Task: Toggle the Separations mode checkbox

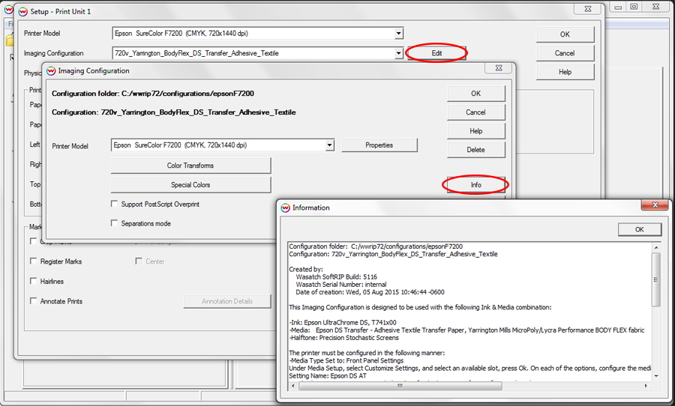Action: tap(115, 223)
